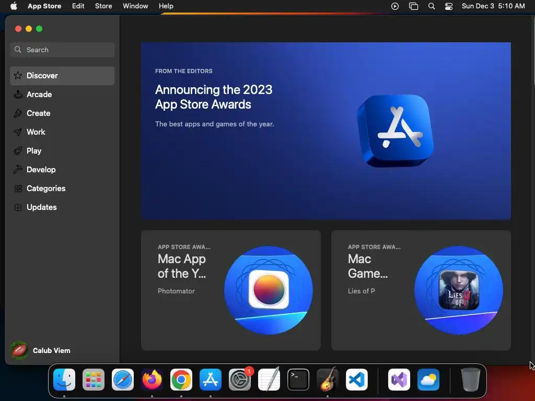The width and height of the screenshot is (535, 401).
Task: Open TextEdit from the dock
Action: point(269,379)
